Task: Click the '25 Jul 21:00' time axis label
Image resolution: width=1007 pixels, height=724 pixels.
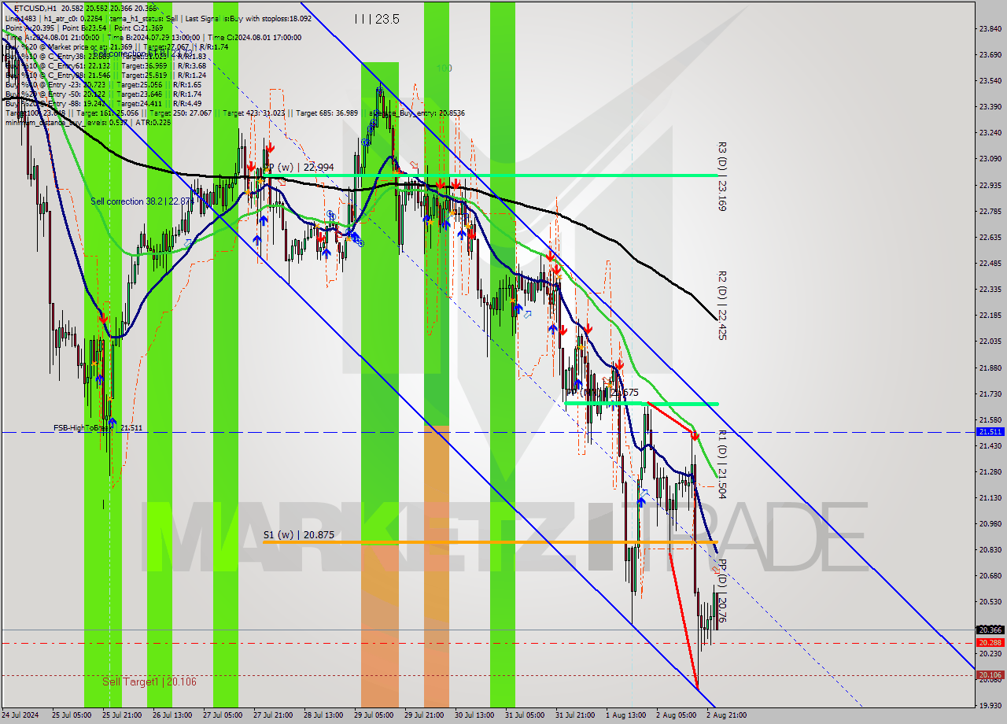Action: (123, 715)
